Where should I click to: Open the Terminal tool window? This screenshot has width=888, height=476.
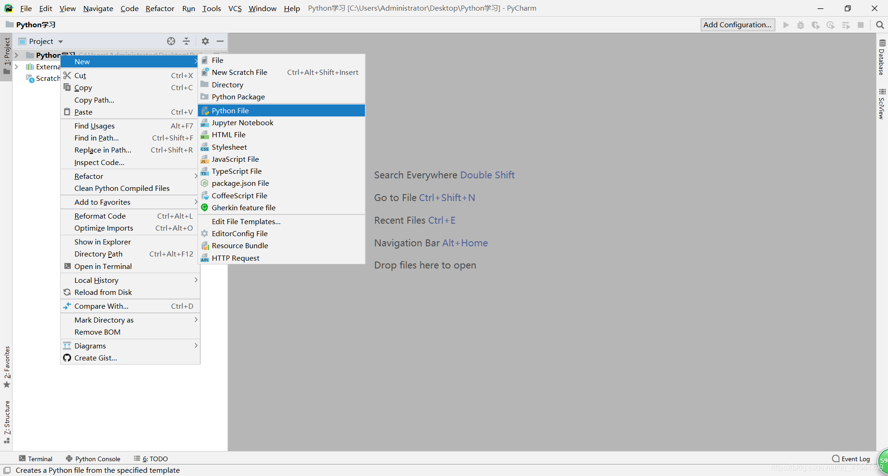click(36, 458)
